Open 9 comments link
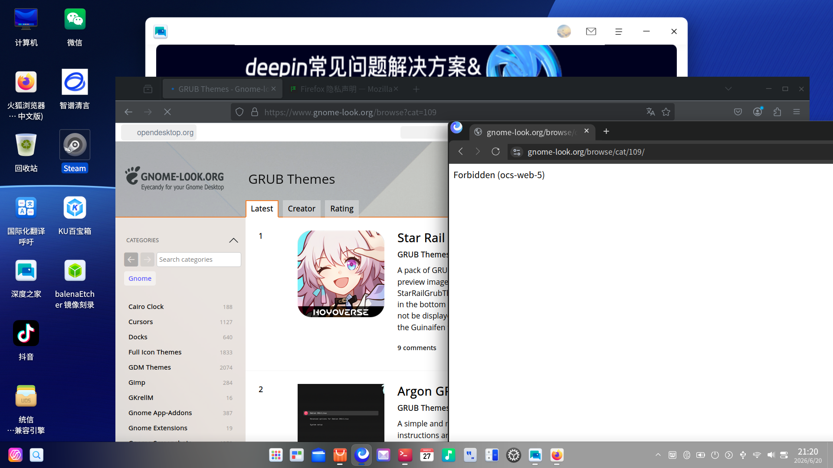 point(417,348)
